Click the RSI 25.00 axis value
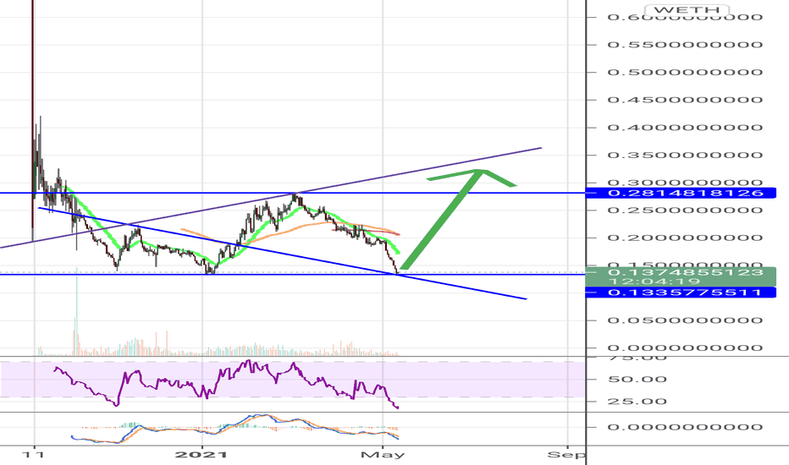This screenshot has width=789, height=465. [x=637, y=402]
